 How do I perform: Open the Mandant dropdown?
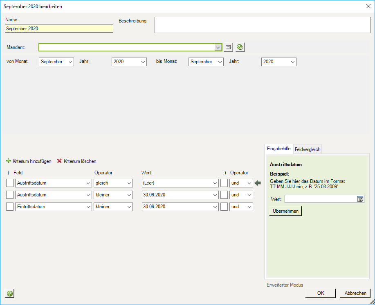(218, 47)
